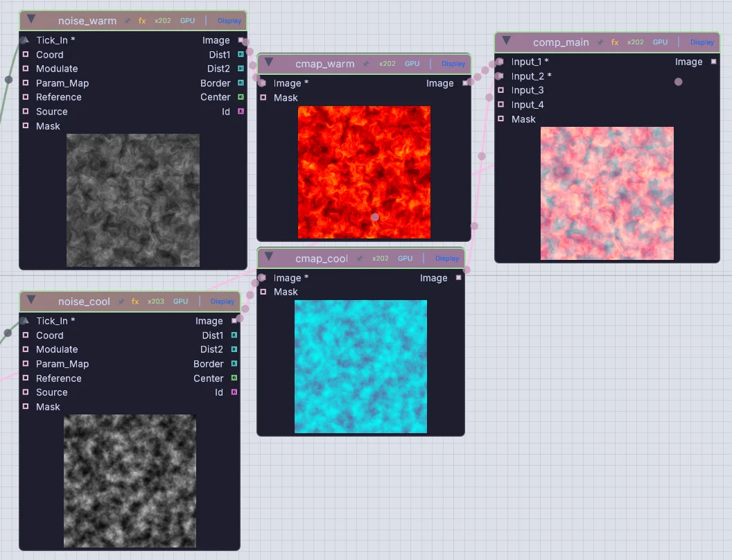Screen dimensions: 732x560
Task: Collapse the comp_main node triangle
Action: [507, 41]
